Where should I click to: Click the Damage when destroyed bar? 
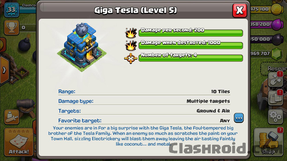[x=191, y=45]
